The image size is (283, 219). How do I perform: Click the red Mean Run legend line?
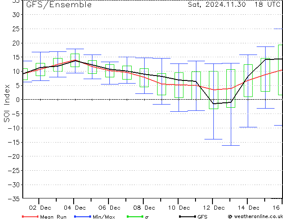30,216
